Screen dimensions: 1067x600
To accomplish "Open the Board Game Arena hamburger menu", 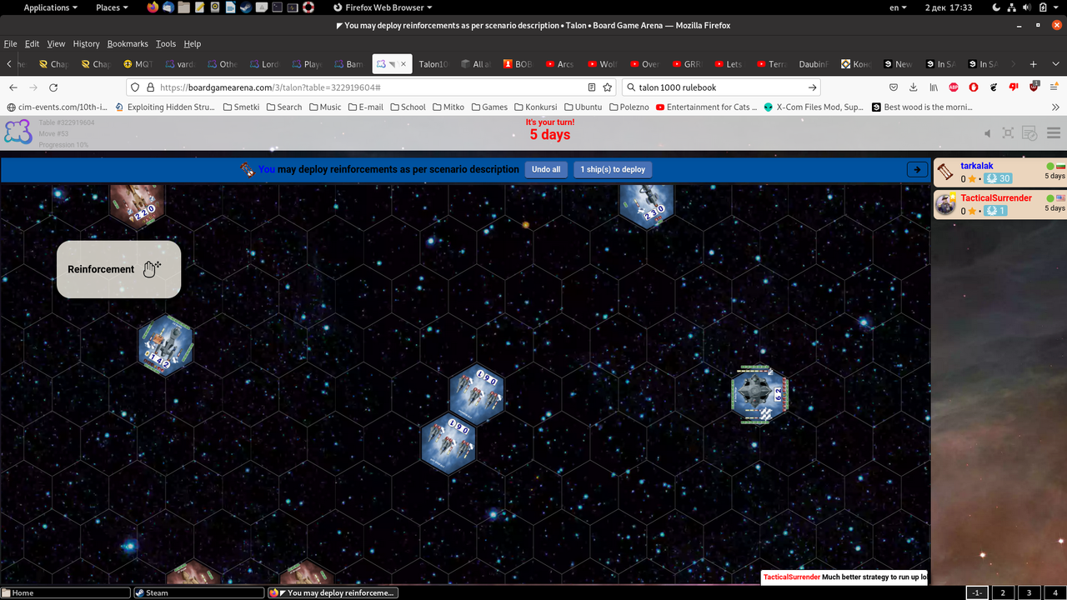I will (x=1054, y=133).
